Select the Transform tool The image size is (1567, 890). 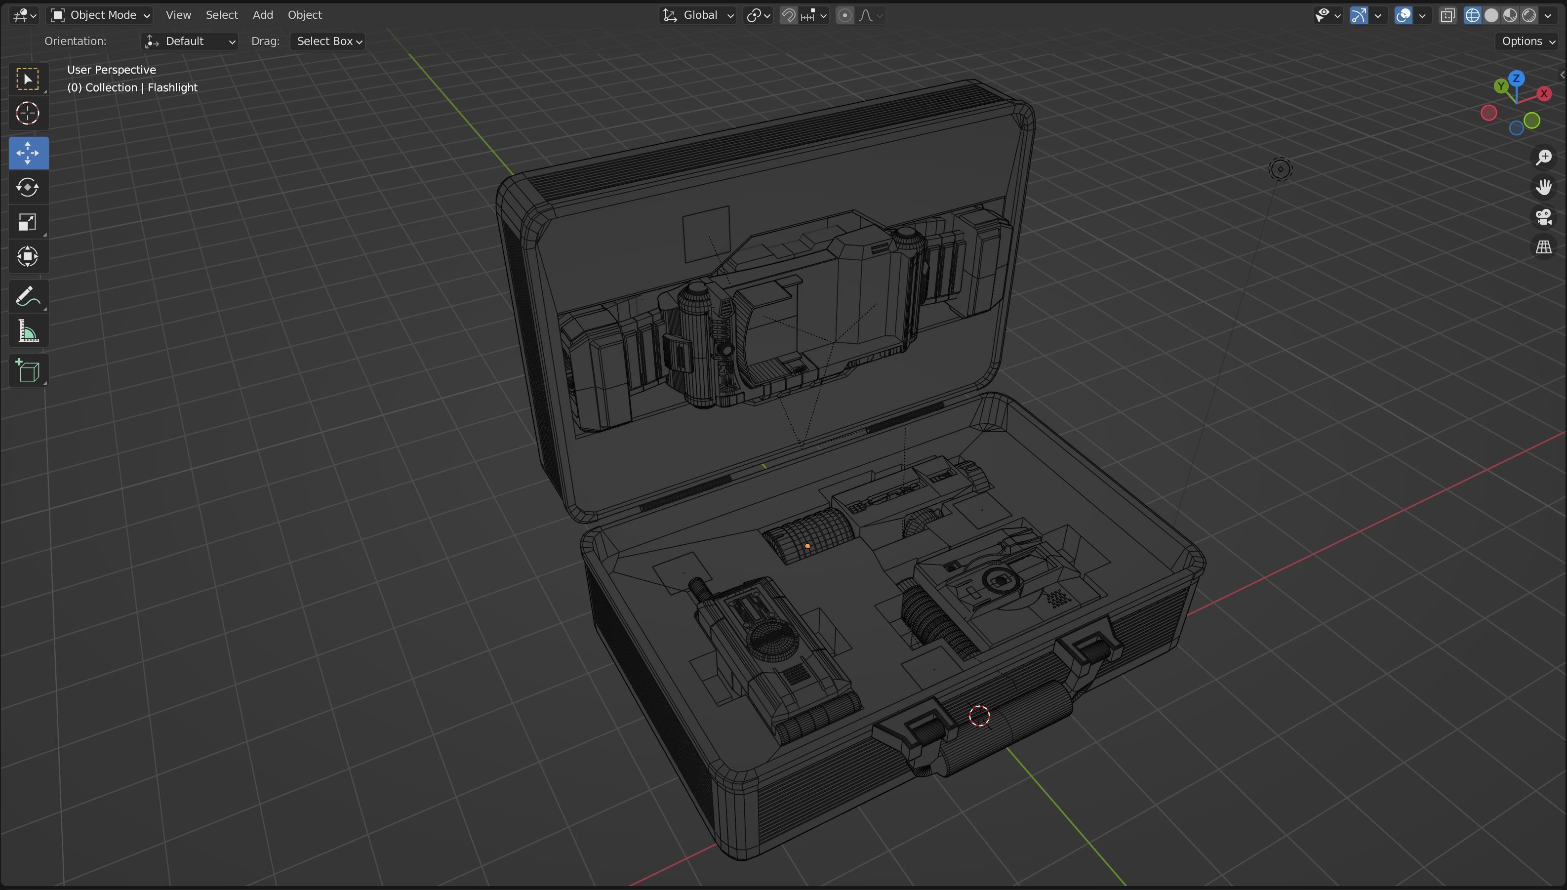click(28, 257)
